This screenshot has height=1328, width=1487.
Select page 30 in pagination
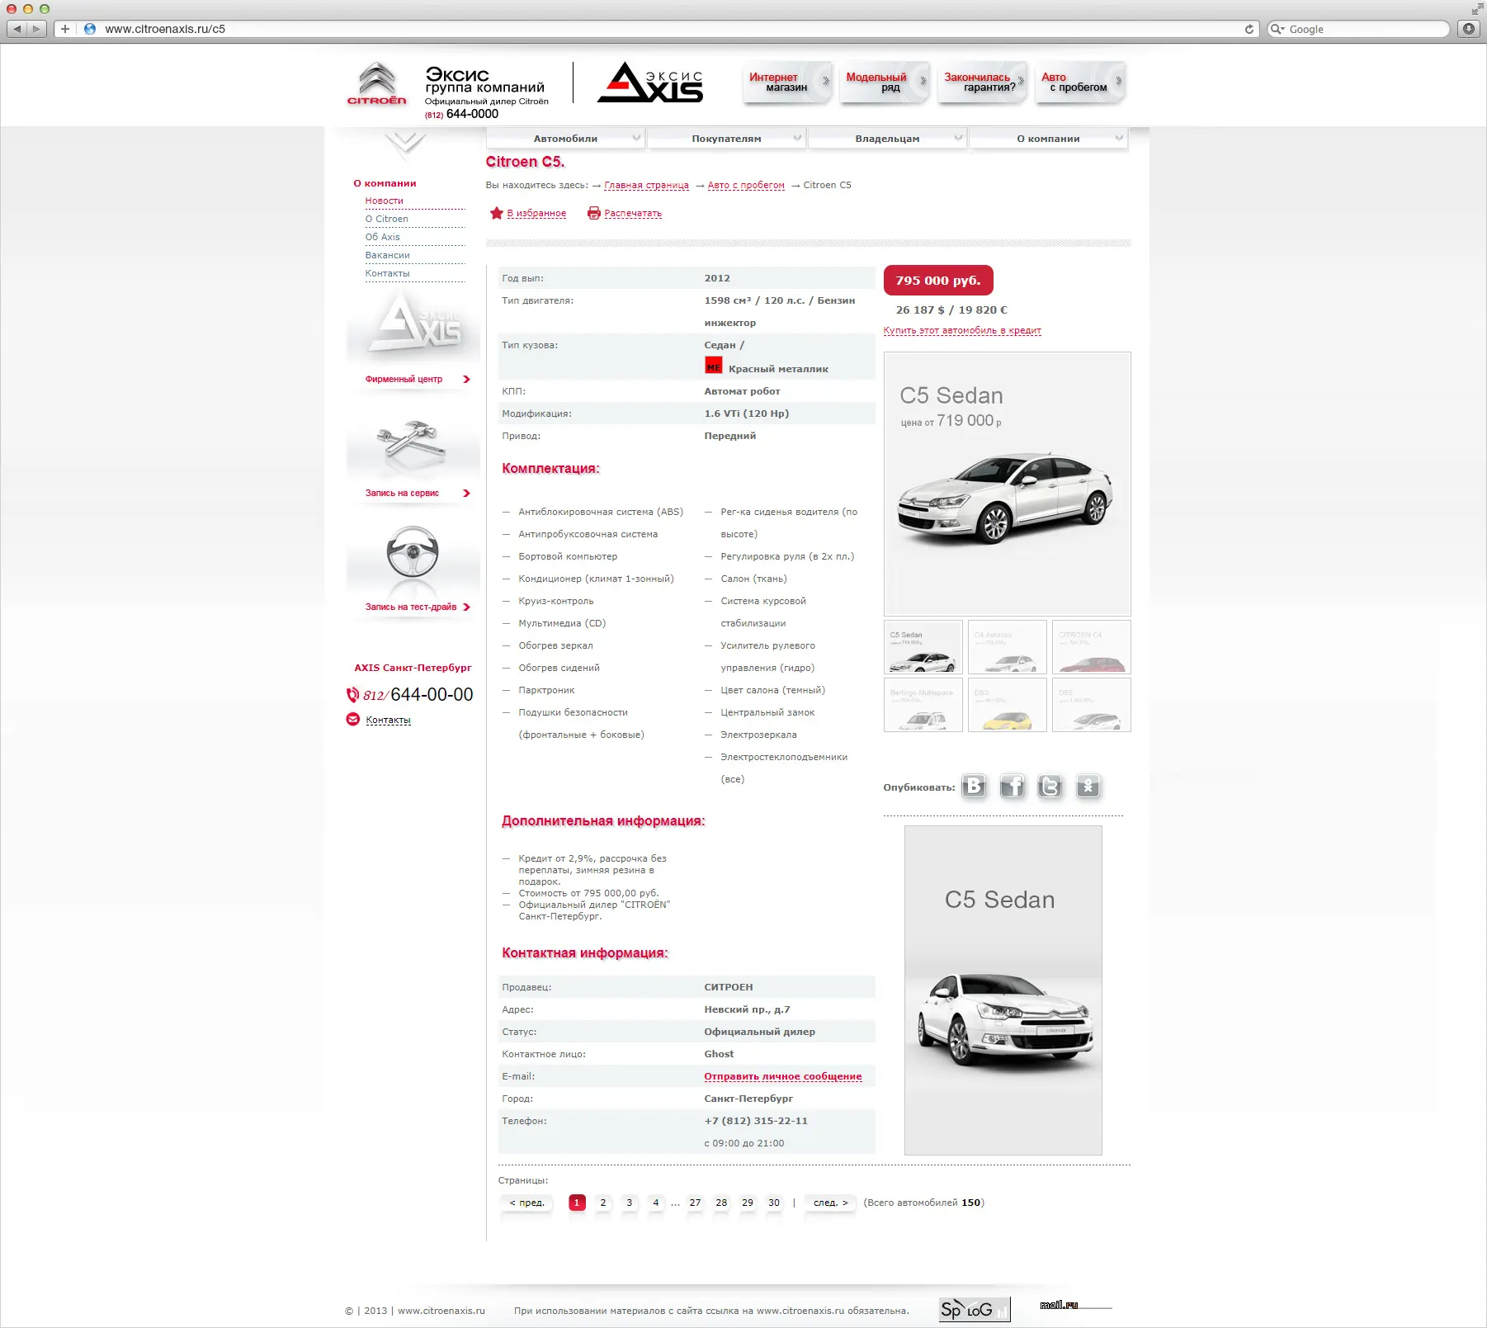click(774, 1203)
